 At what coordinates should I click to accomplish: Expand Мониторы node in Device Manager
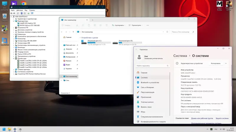[14, 48]
